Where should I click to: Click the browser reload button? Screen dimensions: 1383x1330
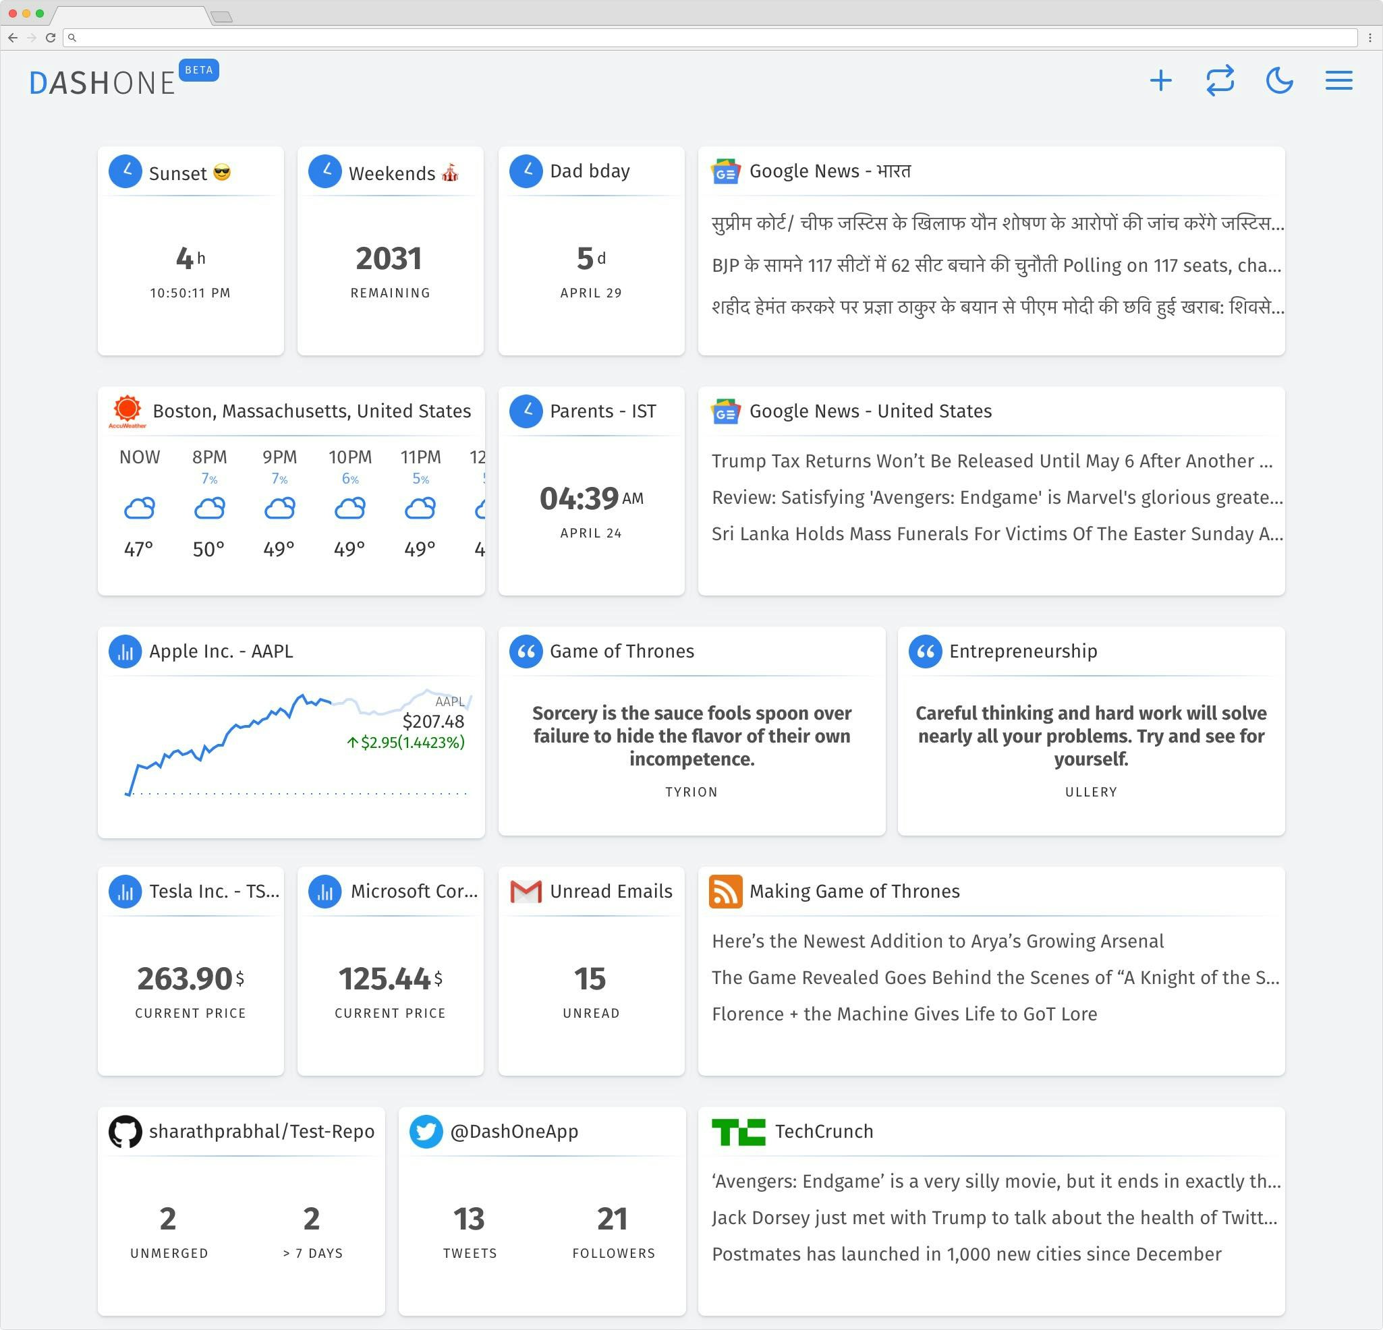click(x=50, y=37)
